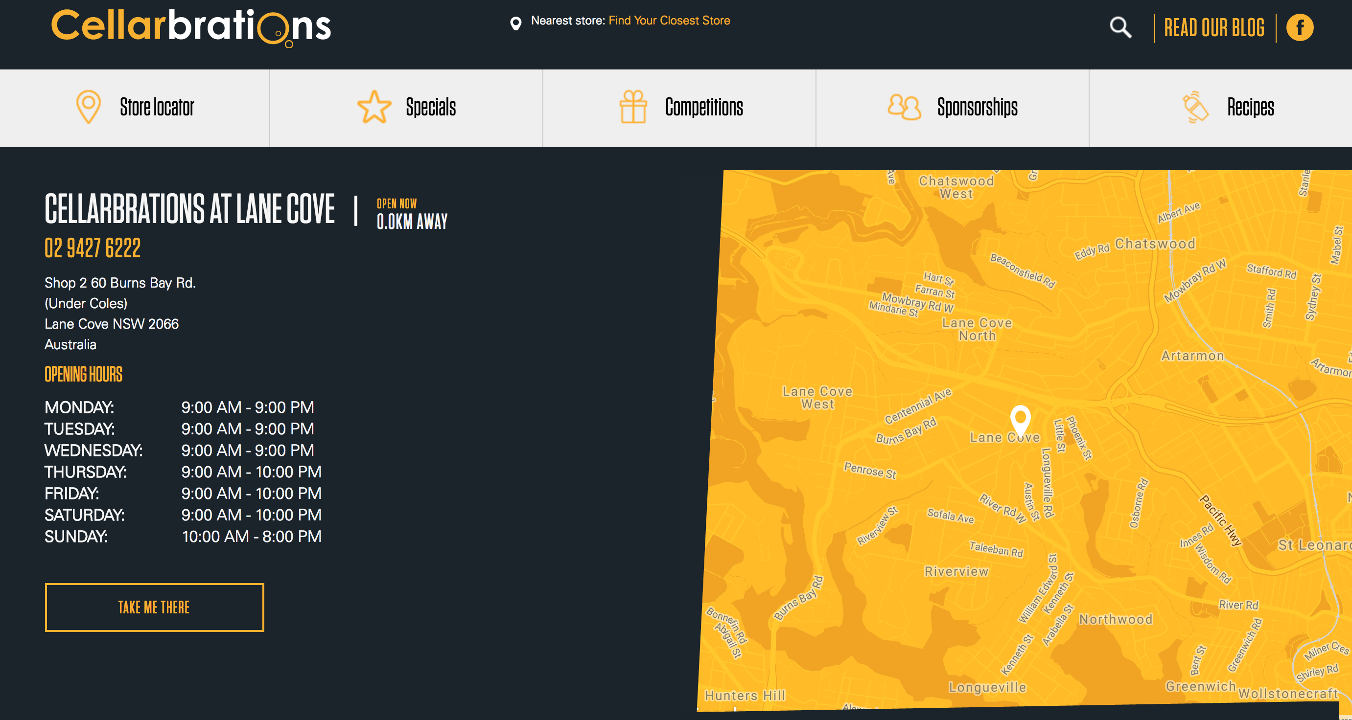
Task: Follow the Find Your Closest Store link
Action: coord(669,21)
